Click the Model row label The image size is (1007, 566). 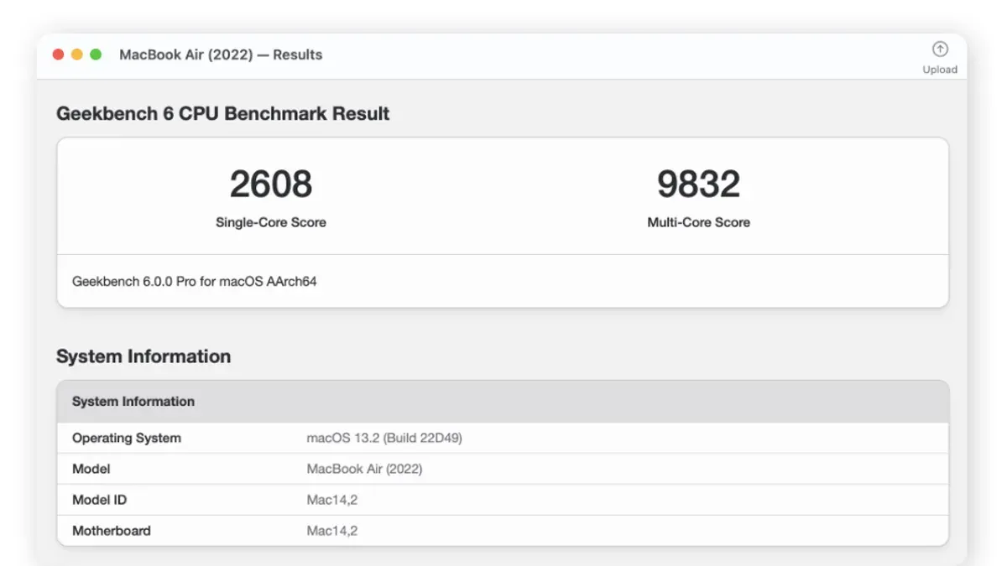click(x=91, y=469)
